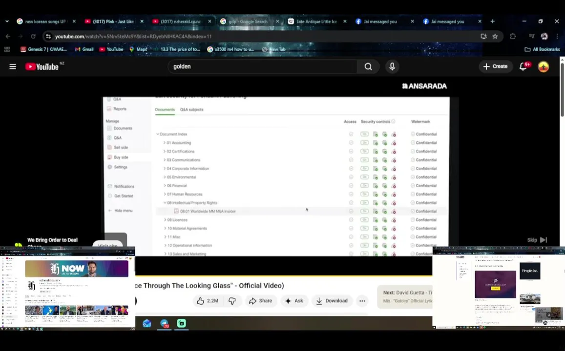
Task: Bookmark this page with the star icon
Action: [x=495, y=37]
